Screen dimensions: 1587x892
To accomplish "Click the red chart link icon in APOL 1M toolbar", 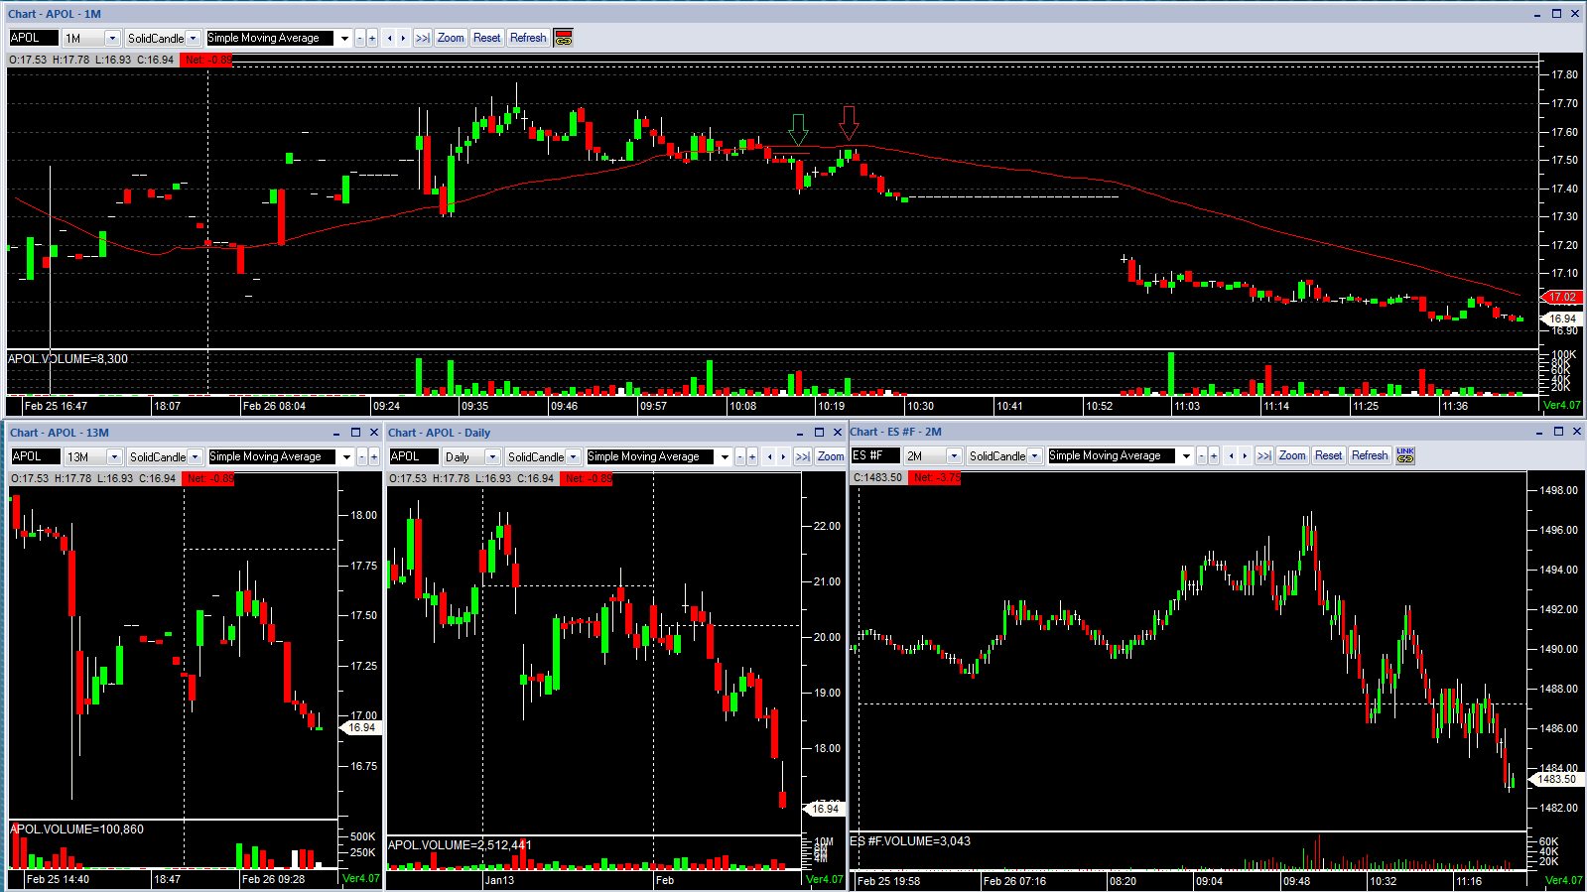I will pos(564,38).
